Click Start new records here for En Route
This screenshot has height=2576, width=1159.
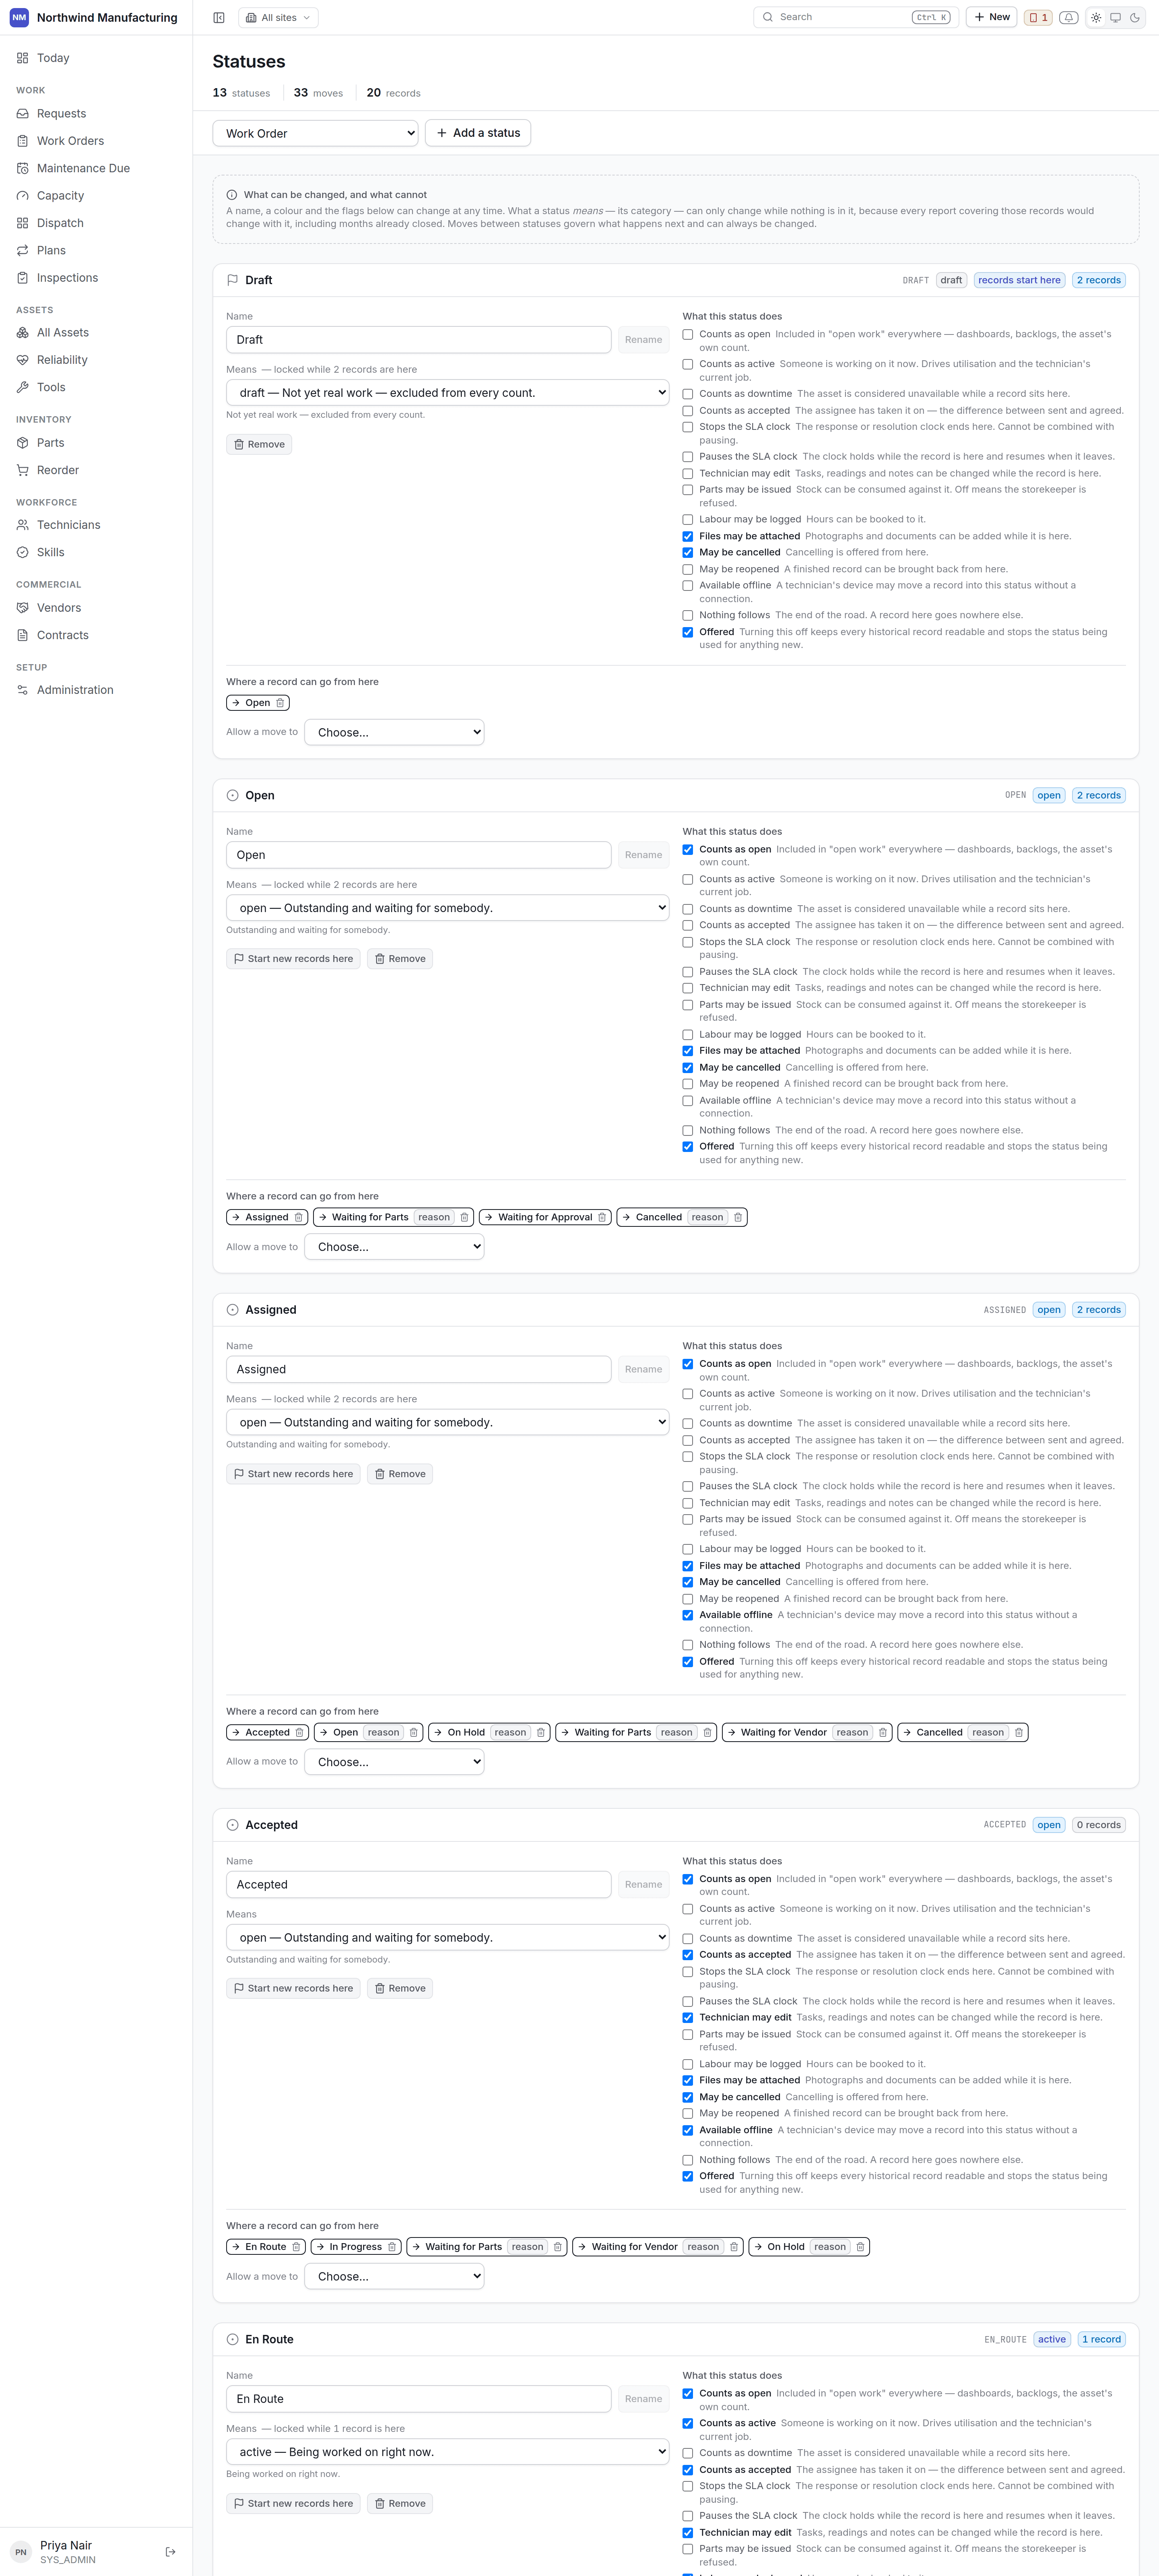293,2504
